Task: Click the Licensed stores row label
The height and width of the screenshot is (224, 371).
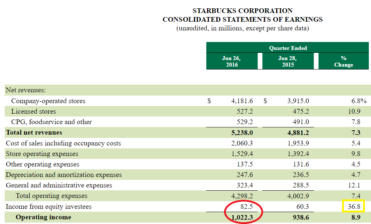Action: click(33, 111)
